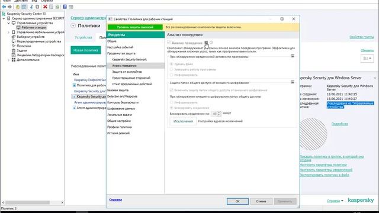Click the action pane toolbar icon
The image size is (379, 213).
[x=71, y=7]
